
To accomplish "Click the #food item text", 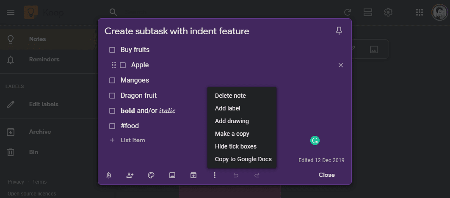I will tap(130, 126).
